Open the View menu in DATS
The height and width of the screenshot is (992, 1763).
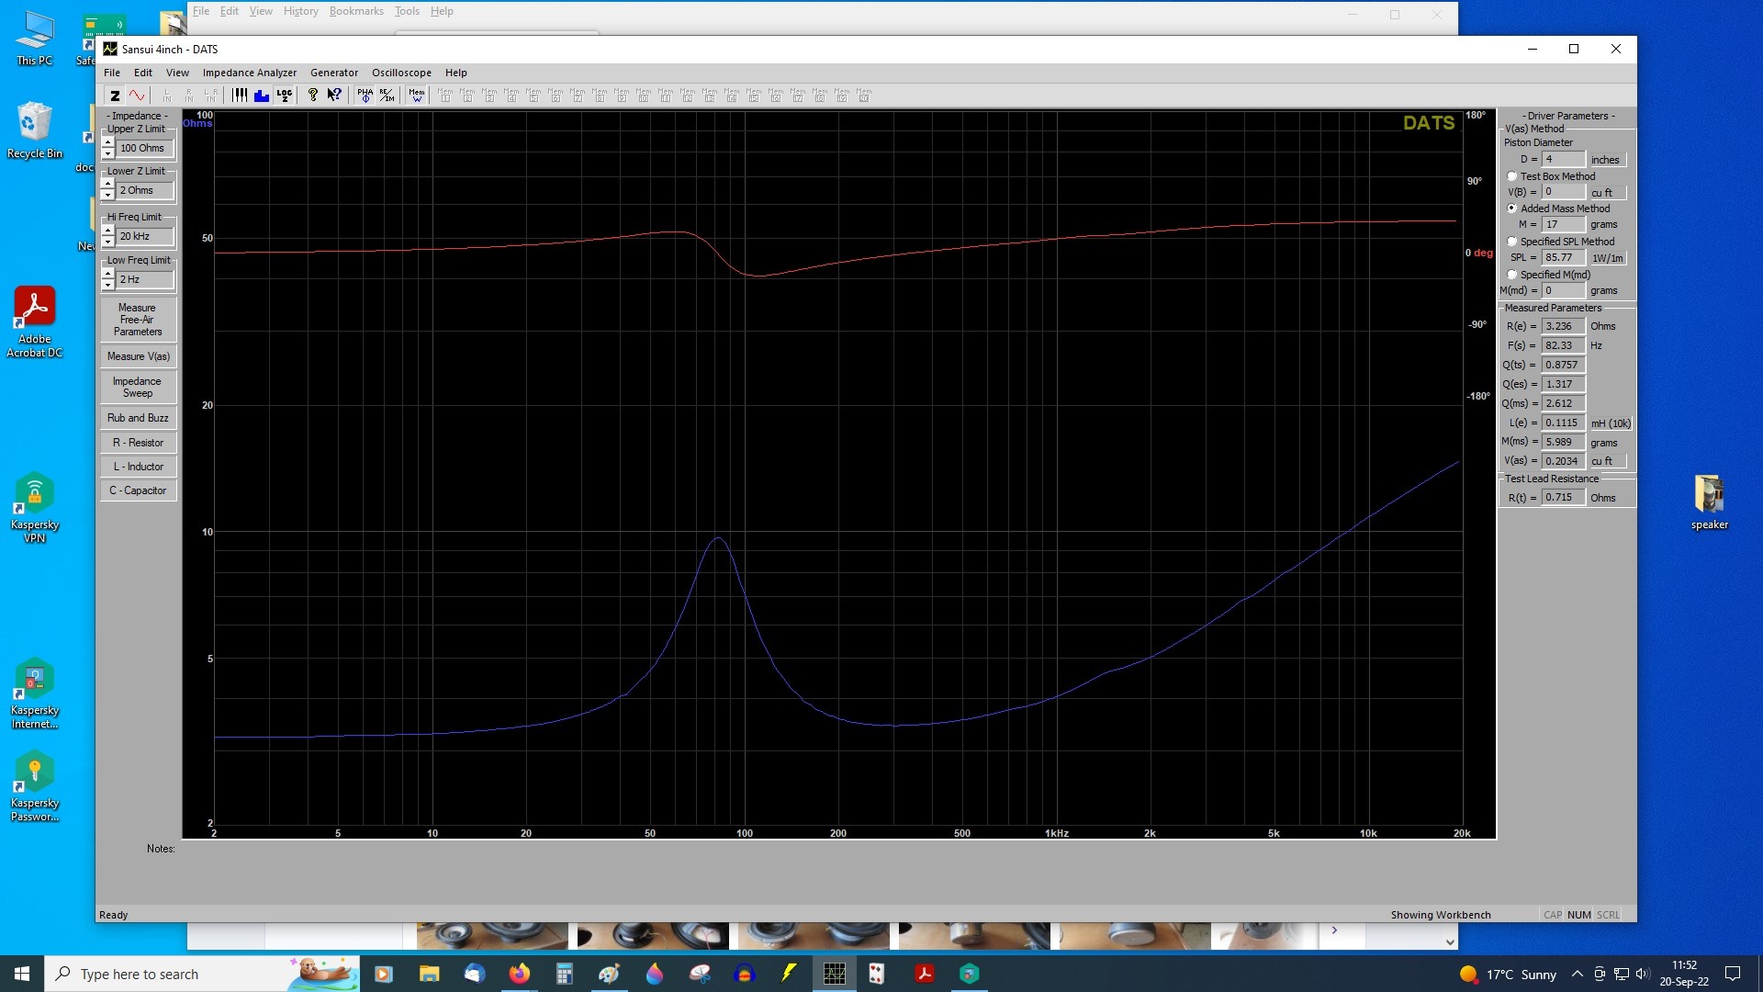coord(177,73)
